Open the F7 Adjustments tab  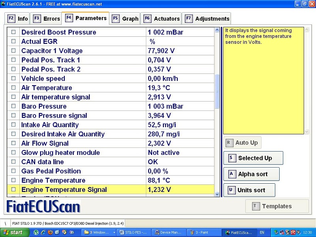pyautogui.click(x=207, y=19)
